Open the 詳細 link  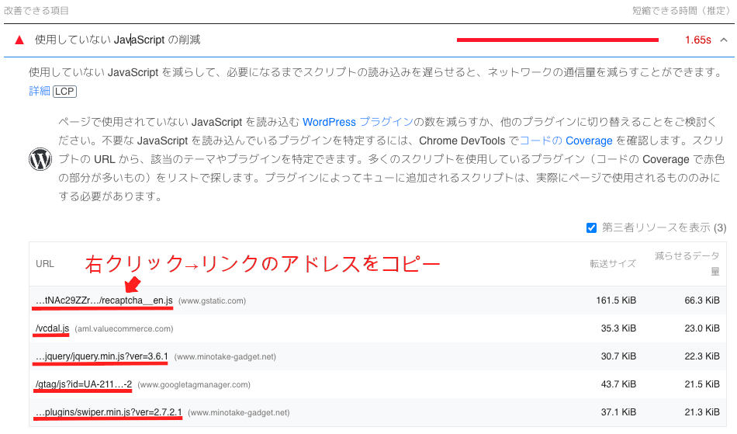39,91
